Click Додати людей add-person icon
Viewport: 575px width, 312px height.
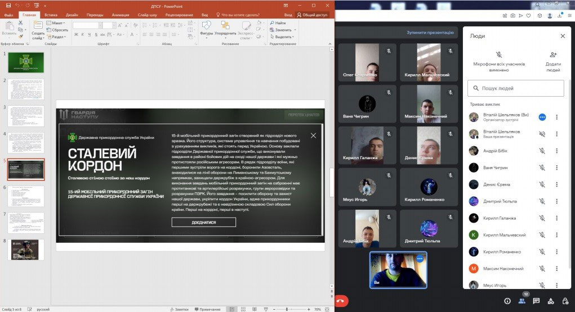[x=553, y=55]
